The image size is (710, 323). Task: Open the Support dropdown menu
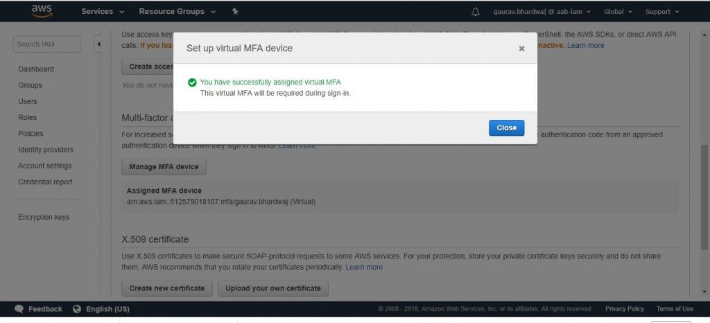pos(662,12)
